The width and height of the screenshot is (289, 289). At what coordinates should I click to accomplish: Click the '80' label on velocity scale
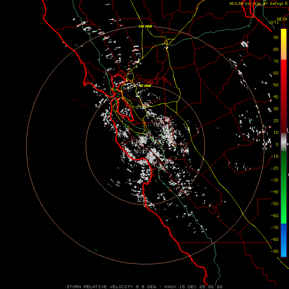click(276, 49)
